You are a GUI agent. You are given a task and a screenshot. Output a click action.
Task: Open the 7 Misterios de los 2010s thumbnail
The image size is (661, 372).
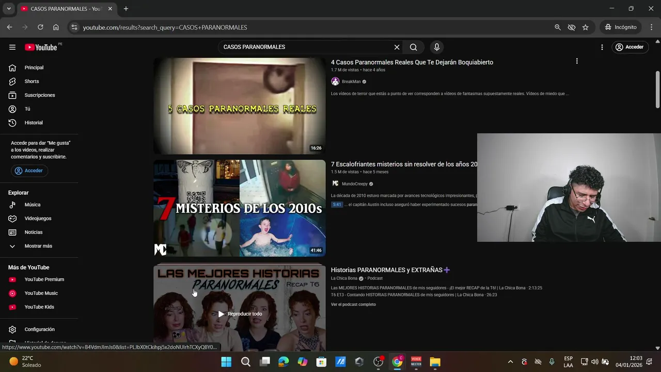(x=240, y=208)
